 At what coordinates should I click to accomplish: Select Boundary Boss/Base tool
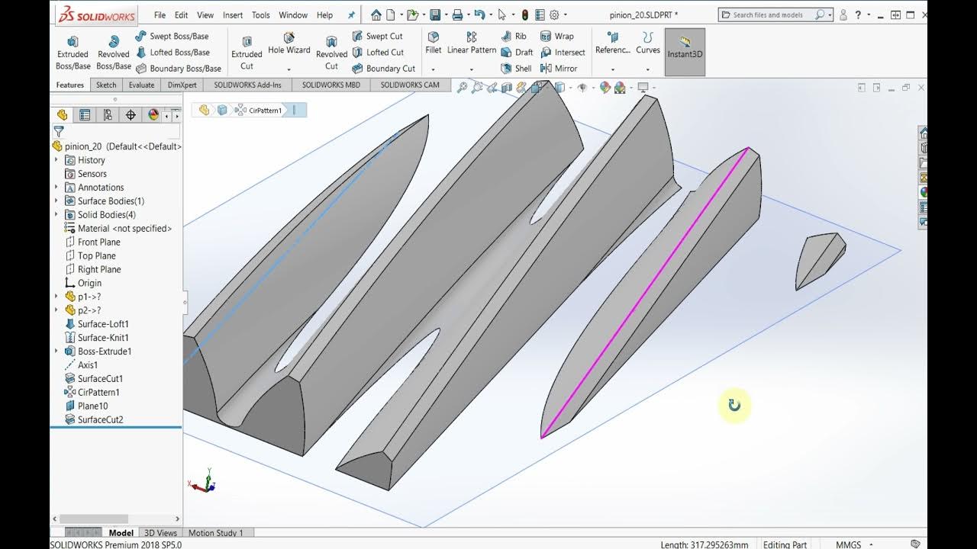179,69
